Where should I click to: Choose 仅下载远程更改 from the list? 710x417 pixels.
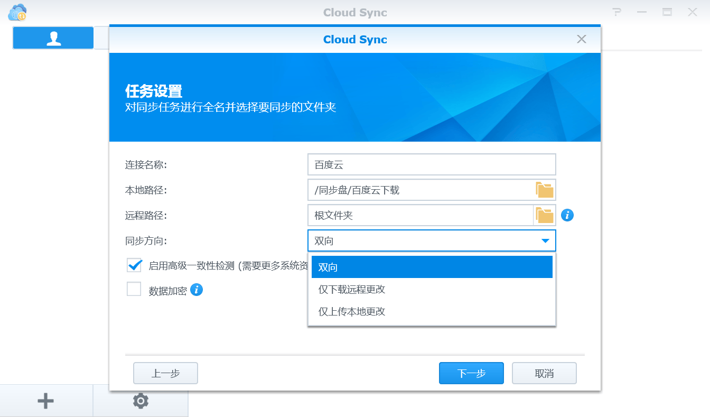(432, 289)
